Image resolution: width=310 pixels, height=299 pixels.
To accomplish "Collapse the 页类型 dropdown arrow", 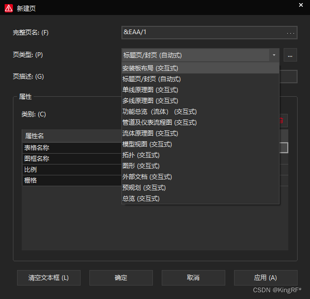I will coord(273,55).
